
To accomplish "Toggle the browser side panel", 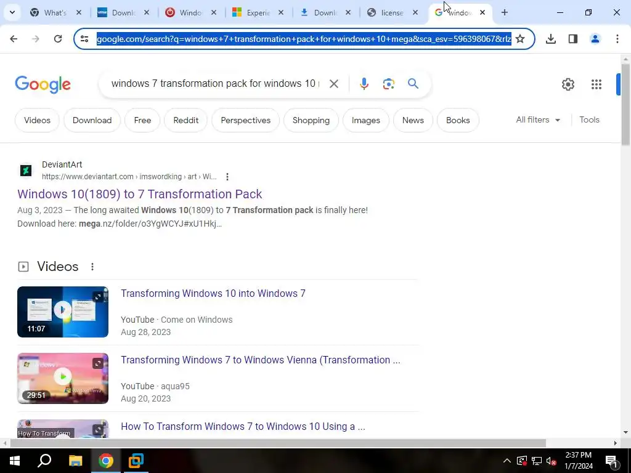I will pos(573,39).
